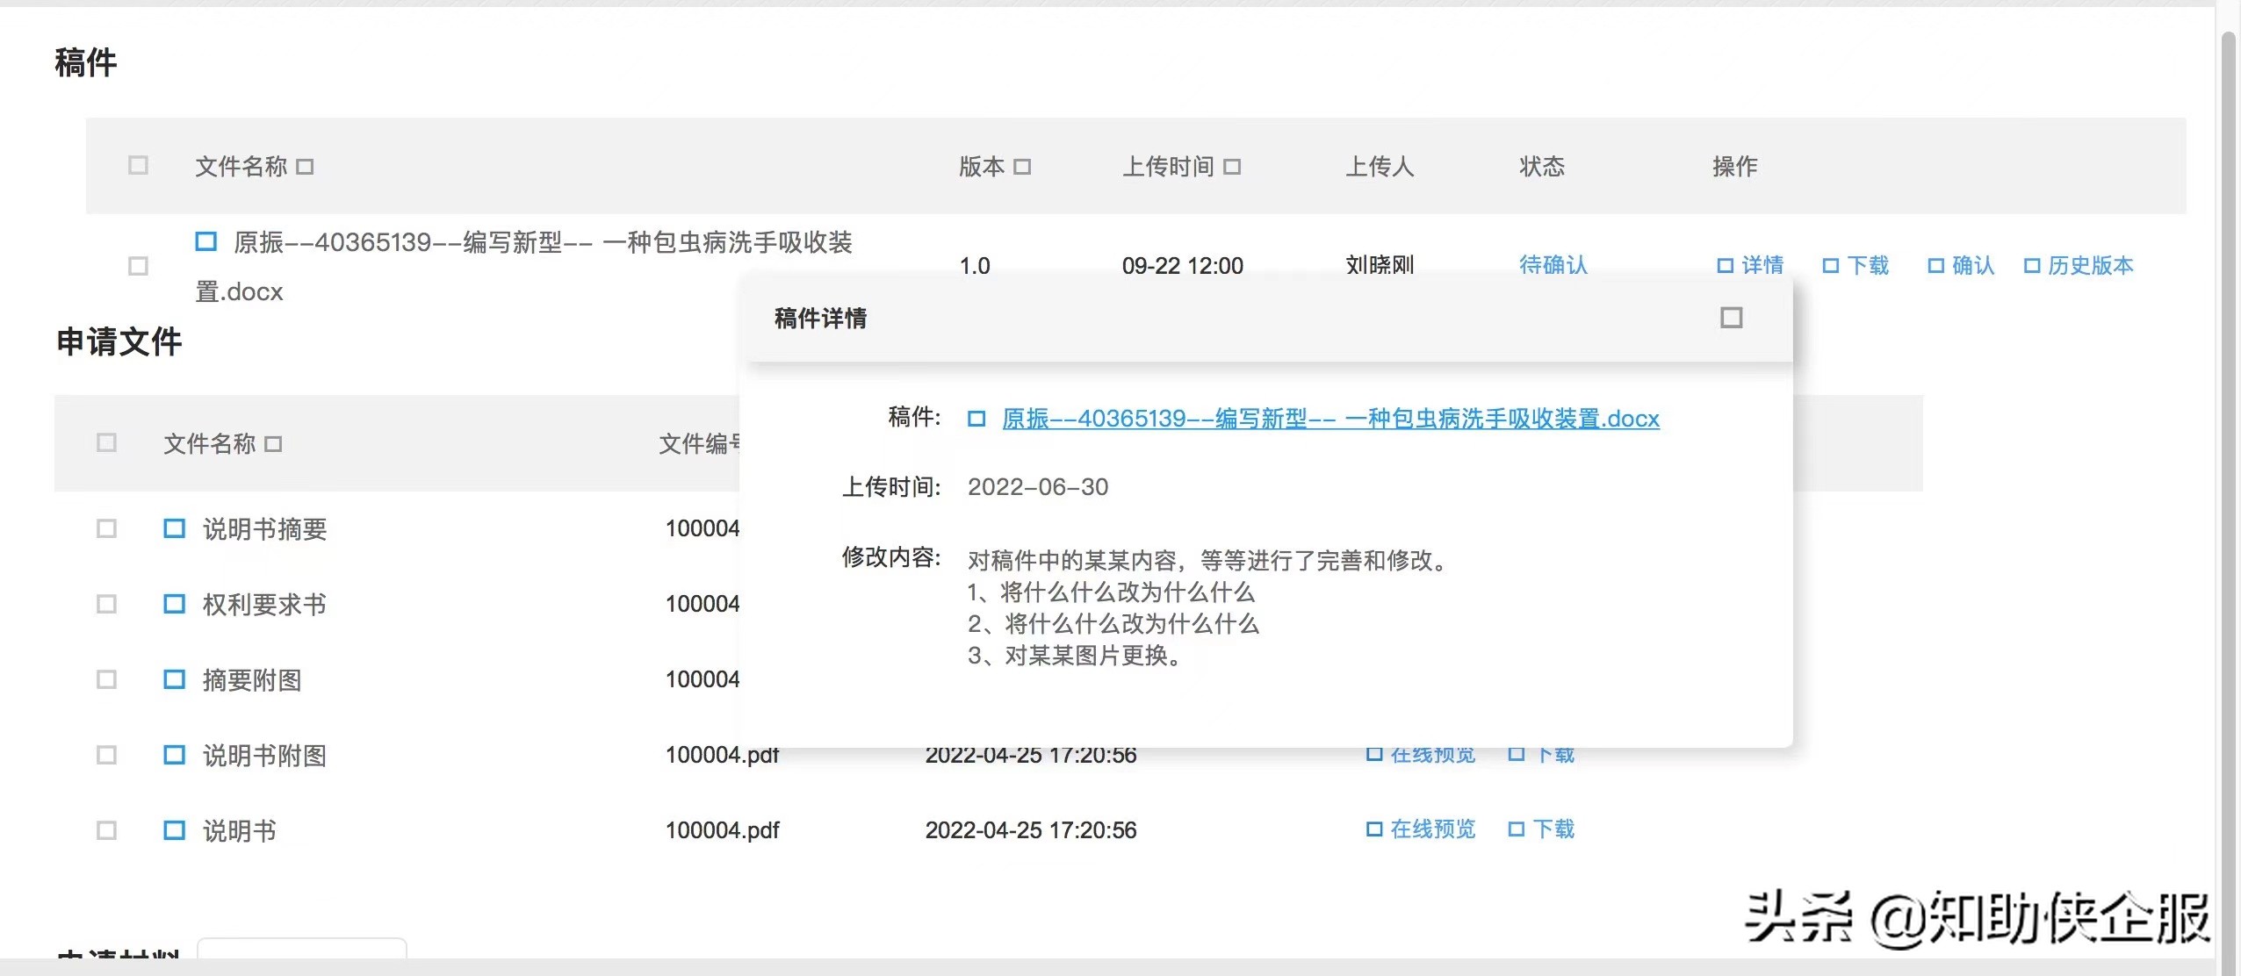The image size is (2241, 976).
Task: Click the download icon in the 操作 column
Action: click(x=1832, y=265)
